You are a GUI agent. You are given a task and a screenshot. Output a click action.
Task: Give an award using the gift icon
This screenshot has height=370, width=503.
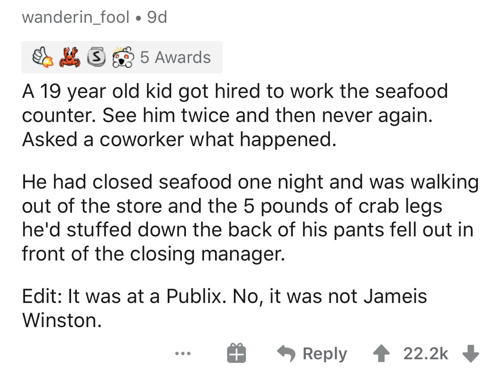coord(236,353)
